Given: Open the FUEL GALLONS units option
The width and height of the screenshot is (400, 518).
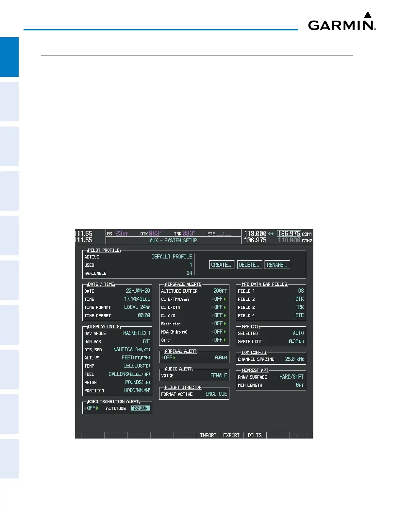Looking at the screenshot, I should (x=129, y=374).
